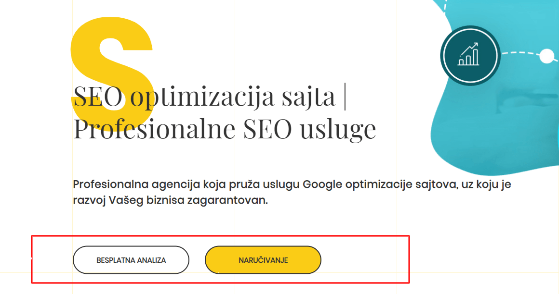Click the circular growth chart icon
The width and height of the screenshot is (559, 294).
470,55
